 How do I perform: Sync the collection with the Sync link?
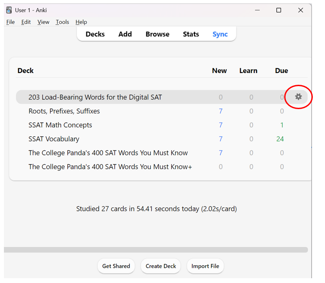tap(220, 34)
